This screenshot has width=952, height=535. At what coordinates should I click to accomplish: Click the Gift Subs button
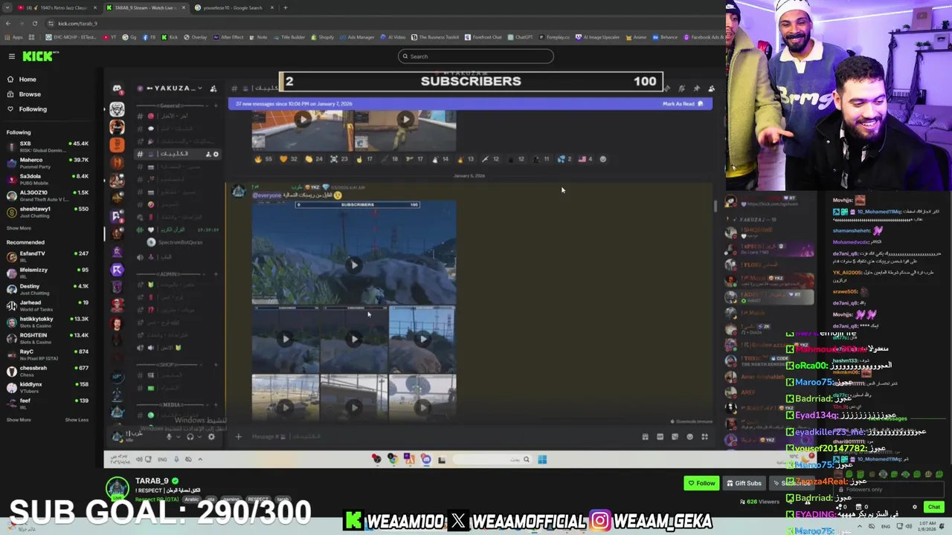point(744,483)
